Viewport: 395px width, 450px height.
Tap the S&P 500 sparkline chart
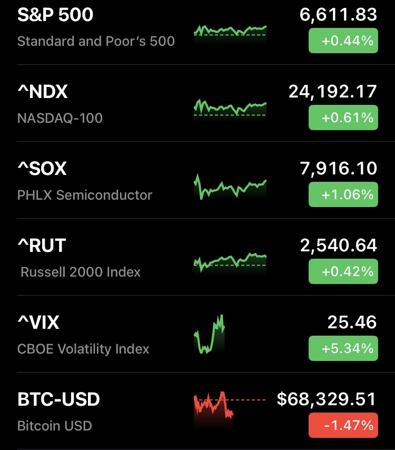pos(230,32)
